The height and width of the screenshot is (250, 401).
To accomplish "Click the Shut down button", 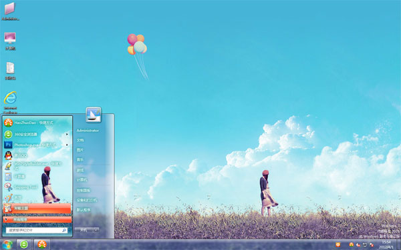I will coord(84,230).
